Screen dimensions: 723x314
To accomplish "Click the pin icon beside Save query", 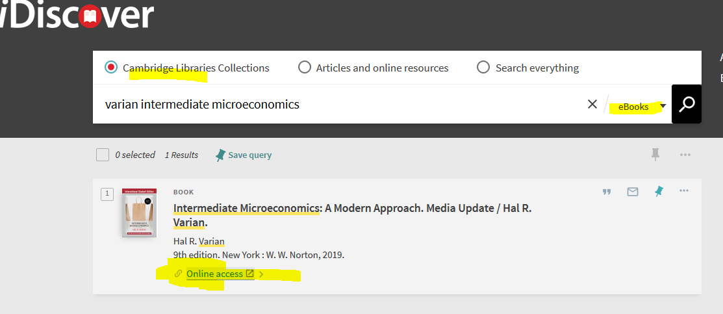I will 220,155.
